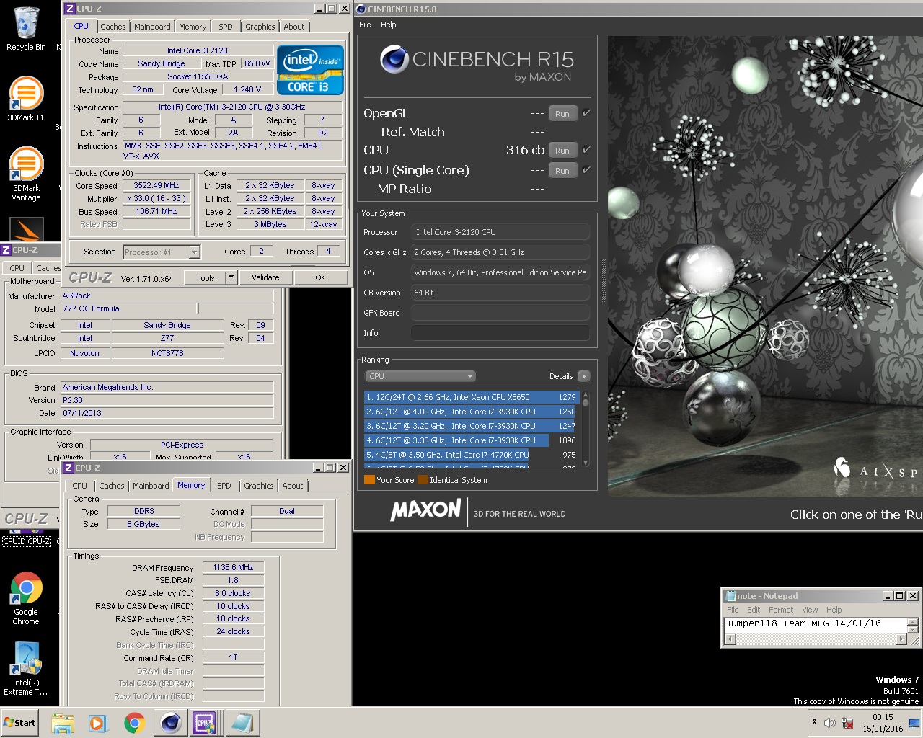
Task: Click the Ranking list scrollbar
Action: click(x=585, y=429)
